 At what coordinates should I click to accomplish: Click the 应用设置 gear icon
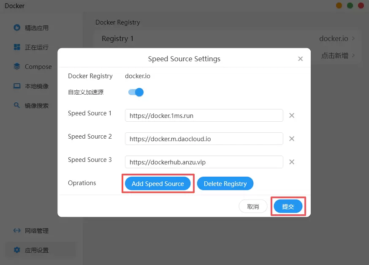click(x=17, y=250)
